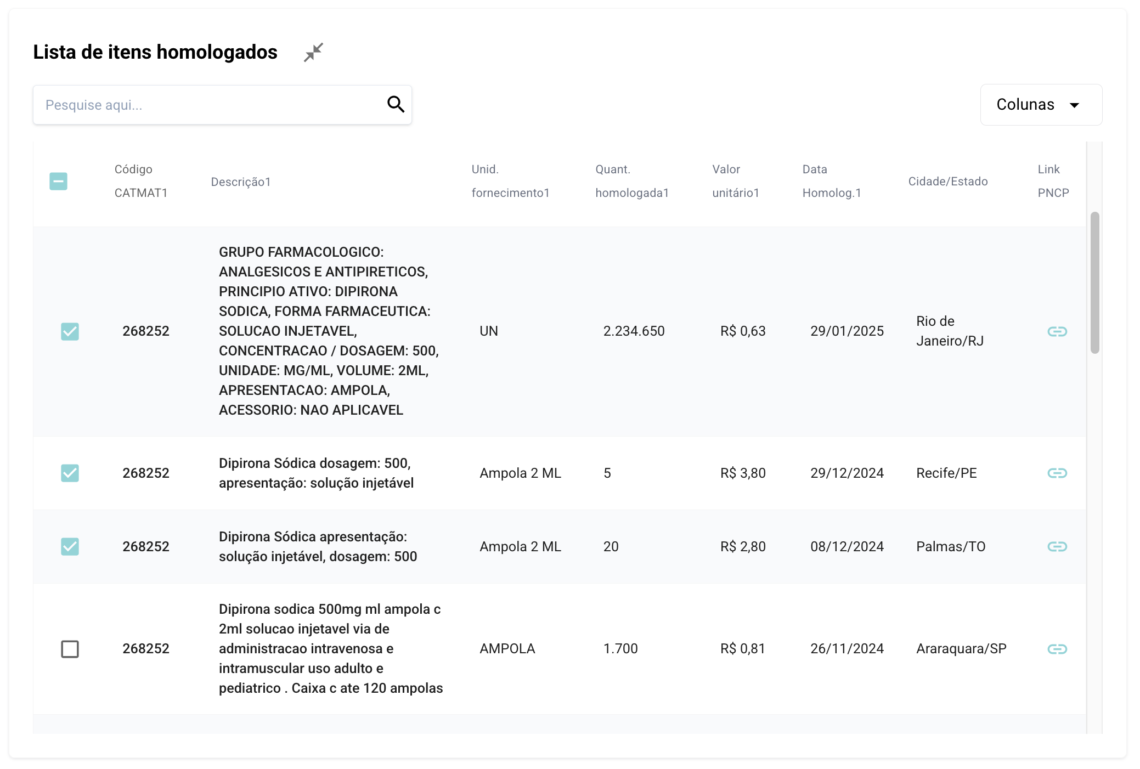Click code 268252 in Palmas/TO row
Viewport: 1140px width, 769px height.
pos(145,546)
